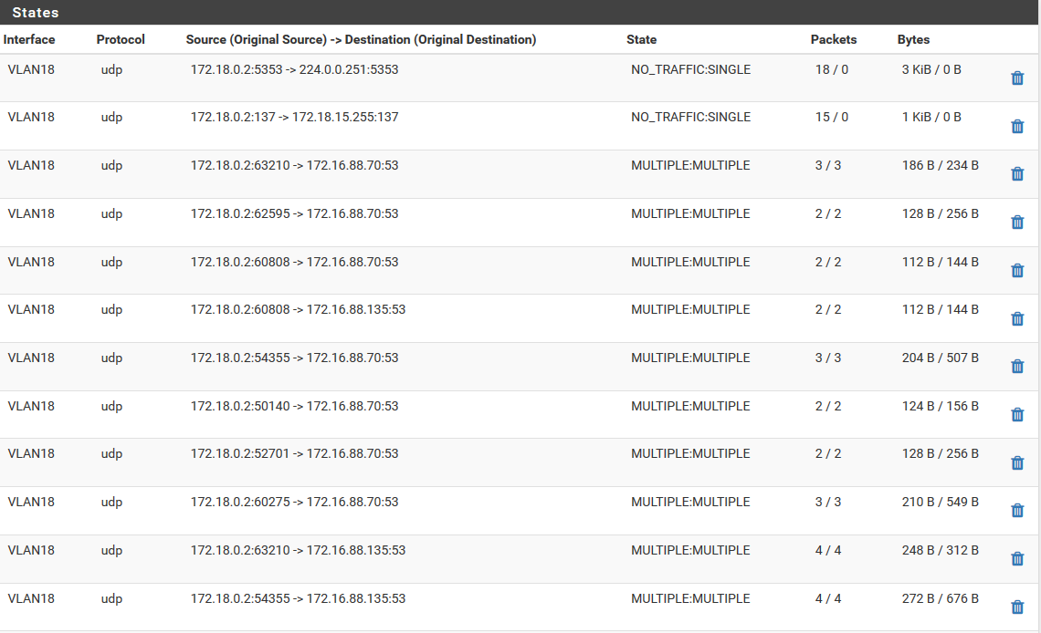1041x633 pixels.
Task: Click the Bytes column header
Action: click(x=913, y=40)
